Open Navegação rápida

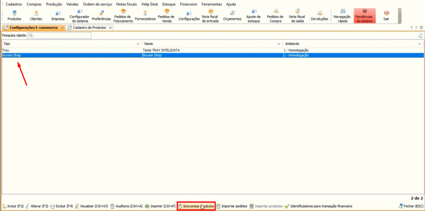pos(343,16)
